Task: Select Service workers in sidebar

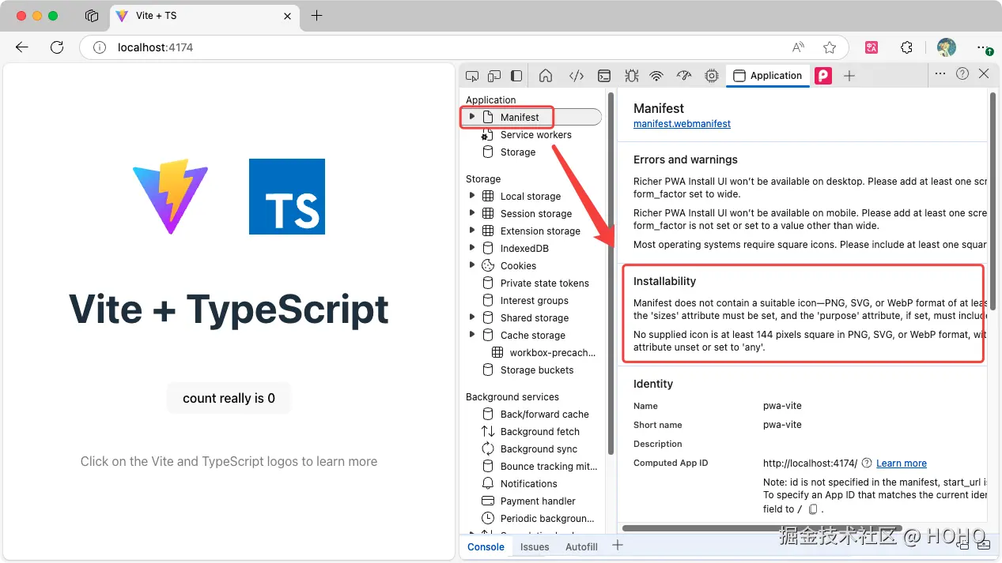Action: [x=535, y=134]
